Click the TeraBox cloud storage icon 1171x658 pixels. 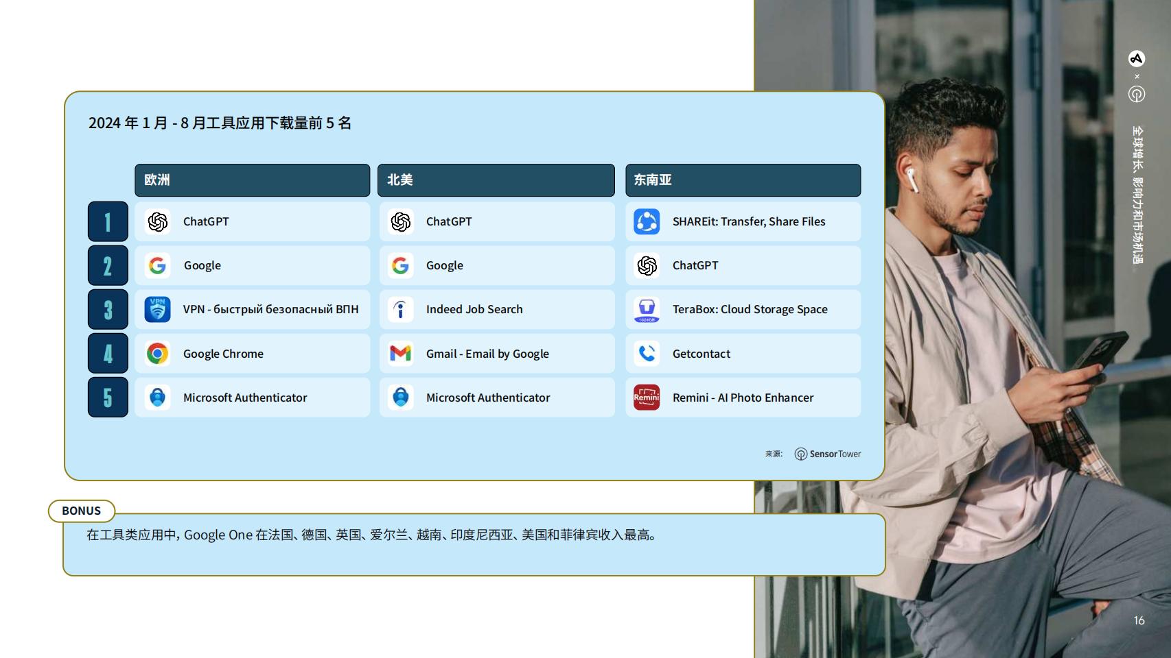(647, 309)
